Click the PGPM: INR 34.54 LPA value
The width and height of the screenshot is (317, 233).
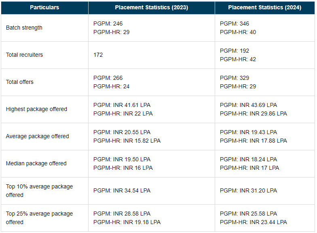click(x=122, y=191)
